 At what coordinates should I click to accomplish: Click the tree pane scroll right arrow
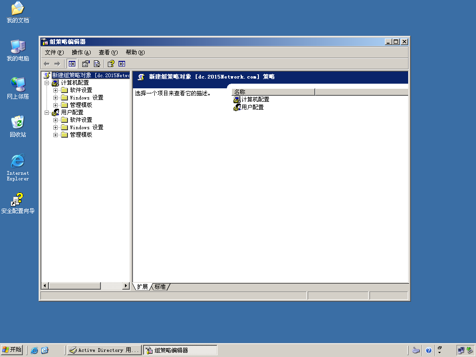126,286
